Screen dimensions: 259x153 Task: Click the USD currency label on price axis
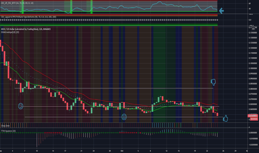pyautogui.click(x=253, y=29)
